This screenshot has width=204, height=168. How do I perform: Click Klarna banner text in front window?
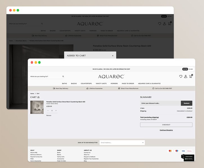111,69
